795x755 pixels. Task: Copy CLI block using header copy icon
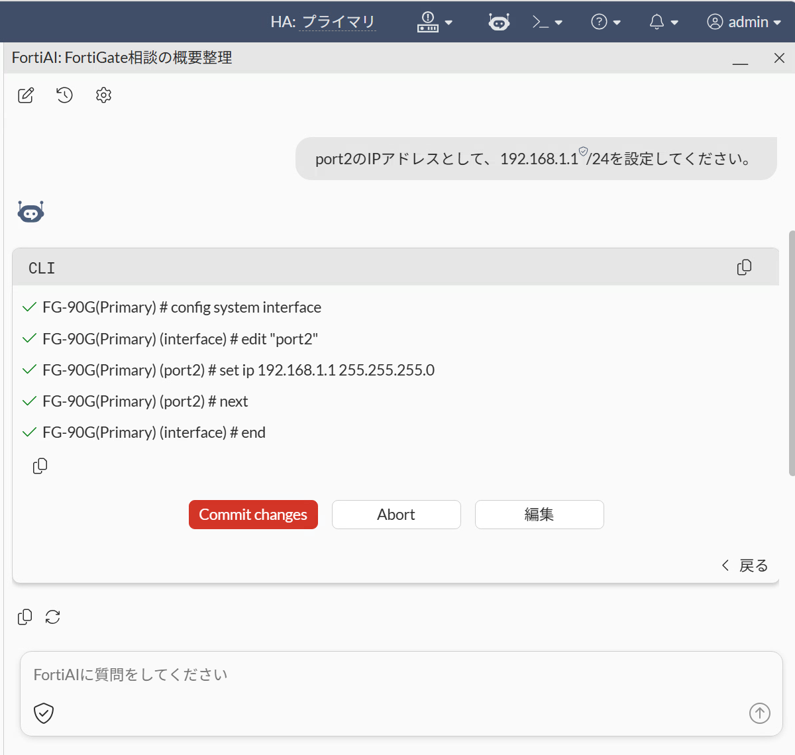pyautogui.click(x=744, y=268)
